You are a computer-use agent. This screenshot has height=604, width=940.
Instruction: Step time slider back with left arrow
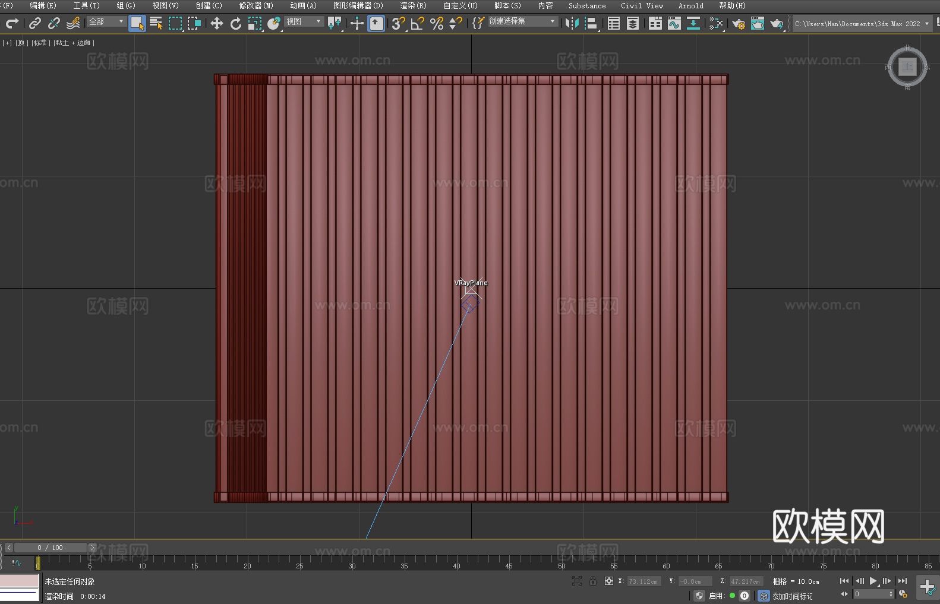click(8, 548)
